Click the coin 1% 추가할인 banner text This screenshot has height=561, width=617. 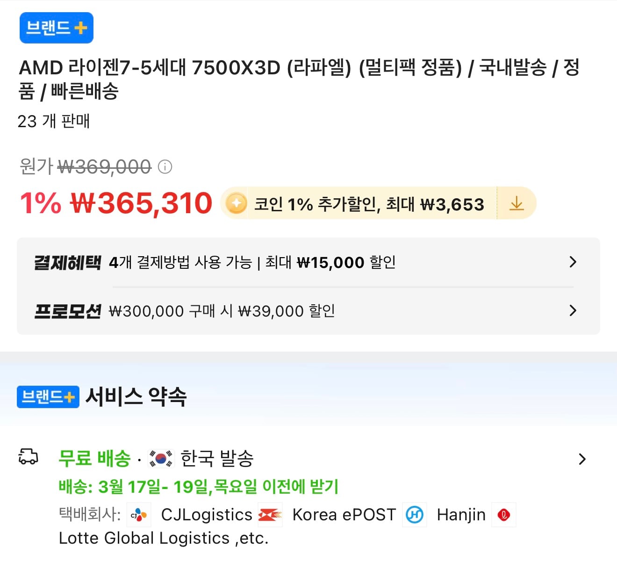click(369, 204)
